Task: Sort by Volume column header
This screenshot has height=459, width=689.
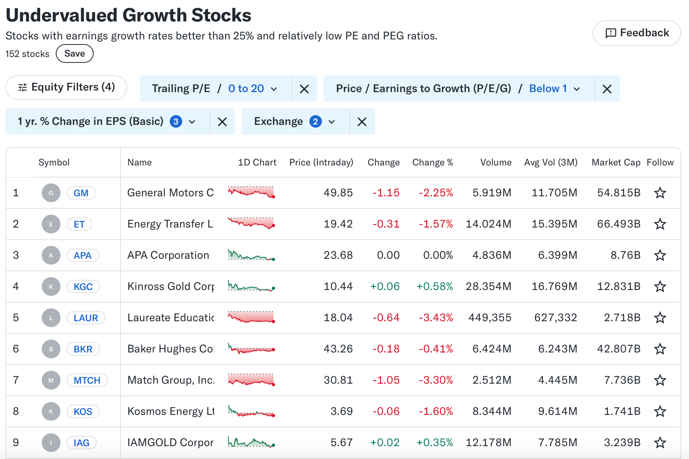Action: tap(496, 162)
